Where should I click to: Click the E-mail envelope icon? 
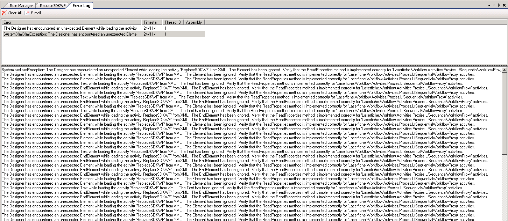27,13
